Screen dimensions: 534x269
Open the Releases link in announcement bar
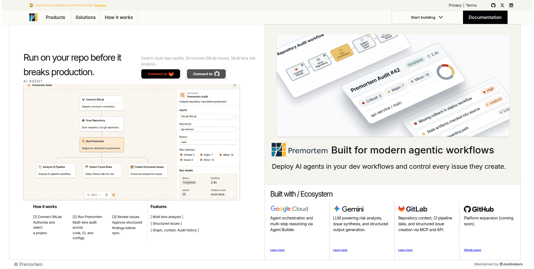point(100,5)
